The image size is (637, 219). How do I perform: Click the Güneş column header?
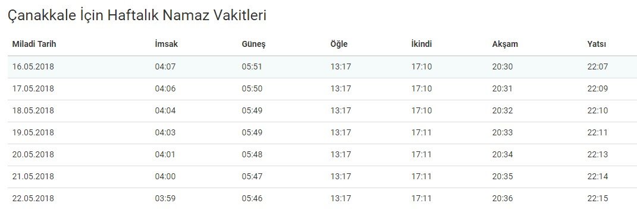click(x=253, y=45)
